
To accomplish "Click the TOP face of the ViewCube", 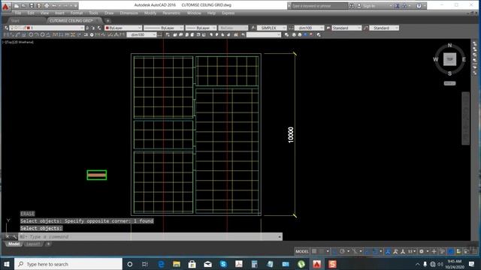I will click(x=449, y=59).
